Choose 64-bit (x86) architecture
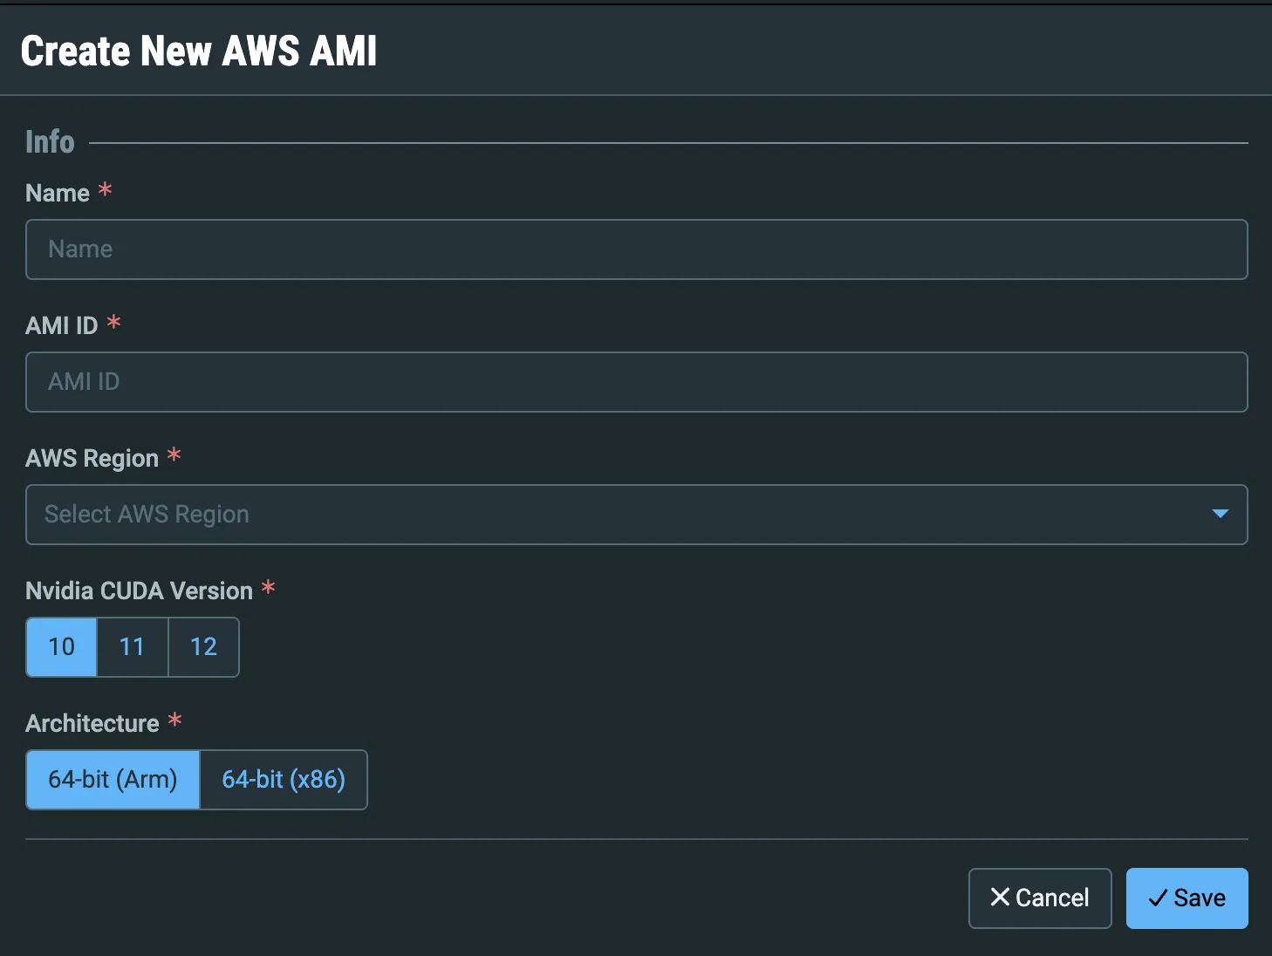 click(x=284, y=780)
